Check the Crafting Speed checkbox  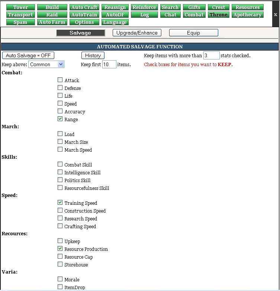(60, 226)
